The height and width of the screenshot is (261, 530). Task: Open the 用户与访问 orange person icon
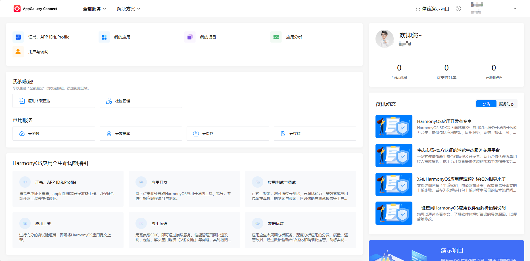[x=18, y=52]
